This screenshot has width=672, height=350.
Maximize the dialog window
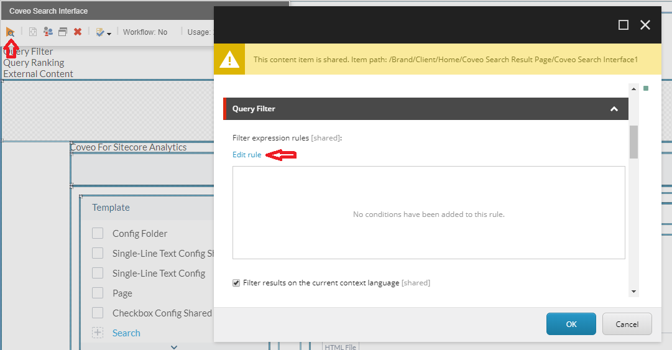(x=623, y=25)
